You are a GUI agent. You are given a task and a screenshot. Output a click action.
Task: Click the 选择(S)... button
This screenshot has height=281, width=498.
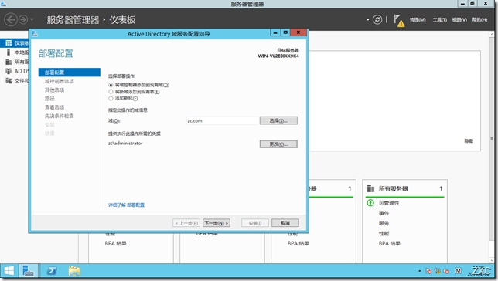(278, 120)
